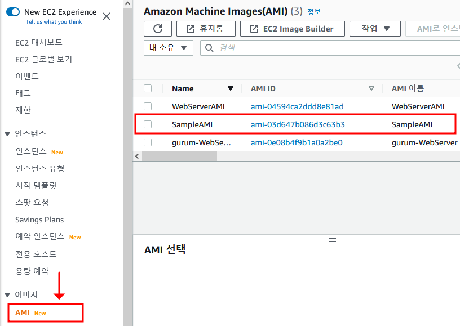Image resolution: width=460 pixels, height=326 pixels.
Task: Click the table horizontal scroll left arrow
Action: click(x=137, y=156)
